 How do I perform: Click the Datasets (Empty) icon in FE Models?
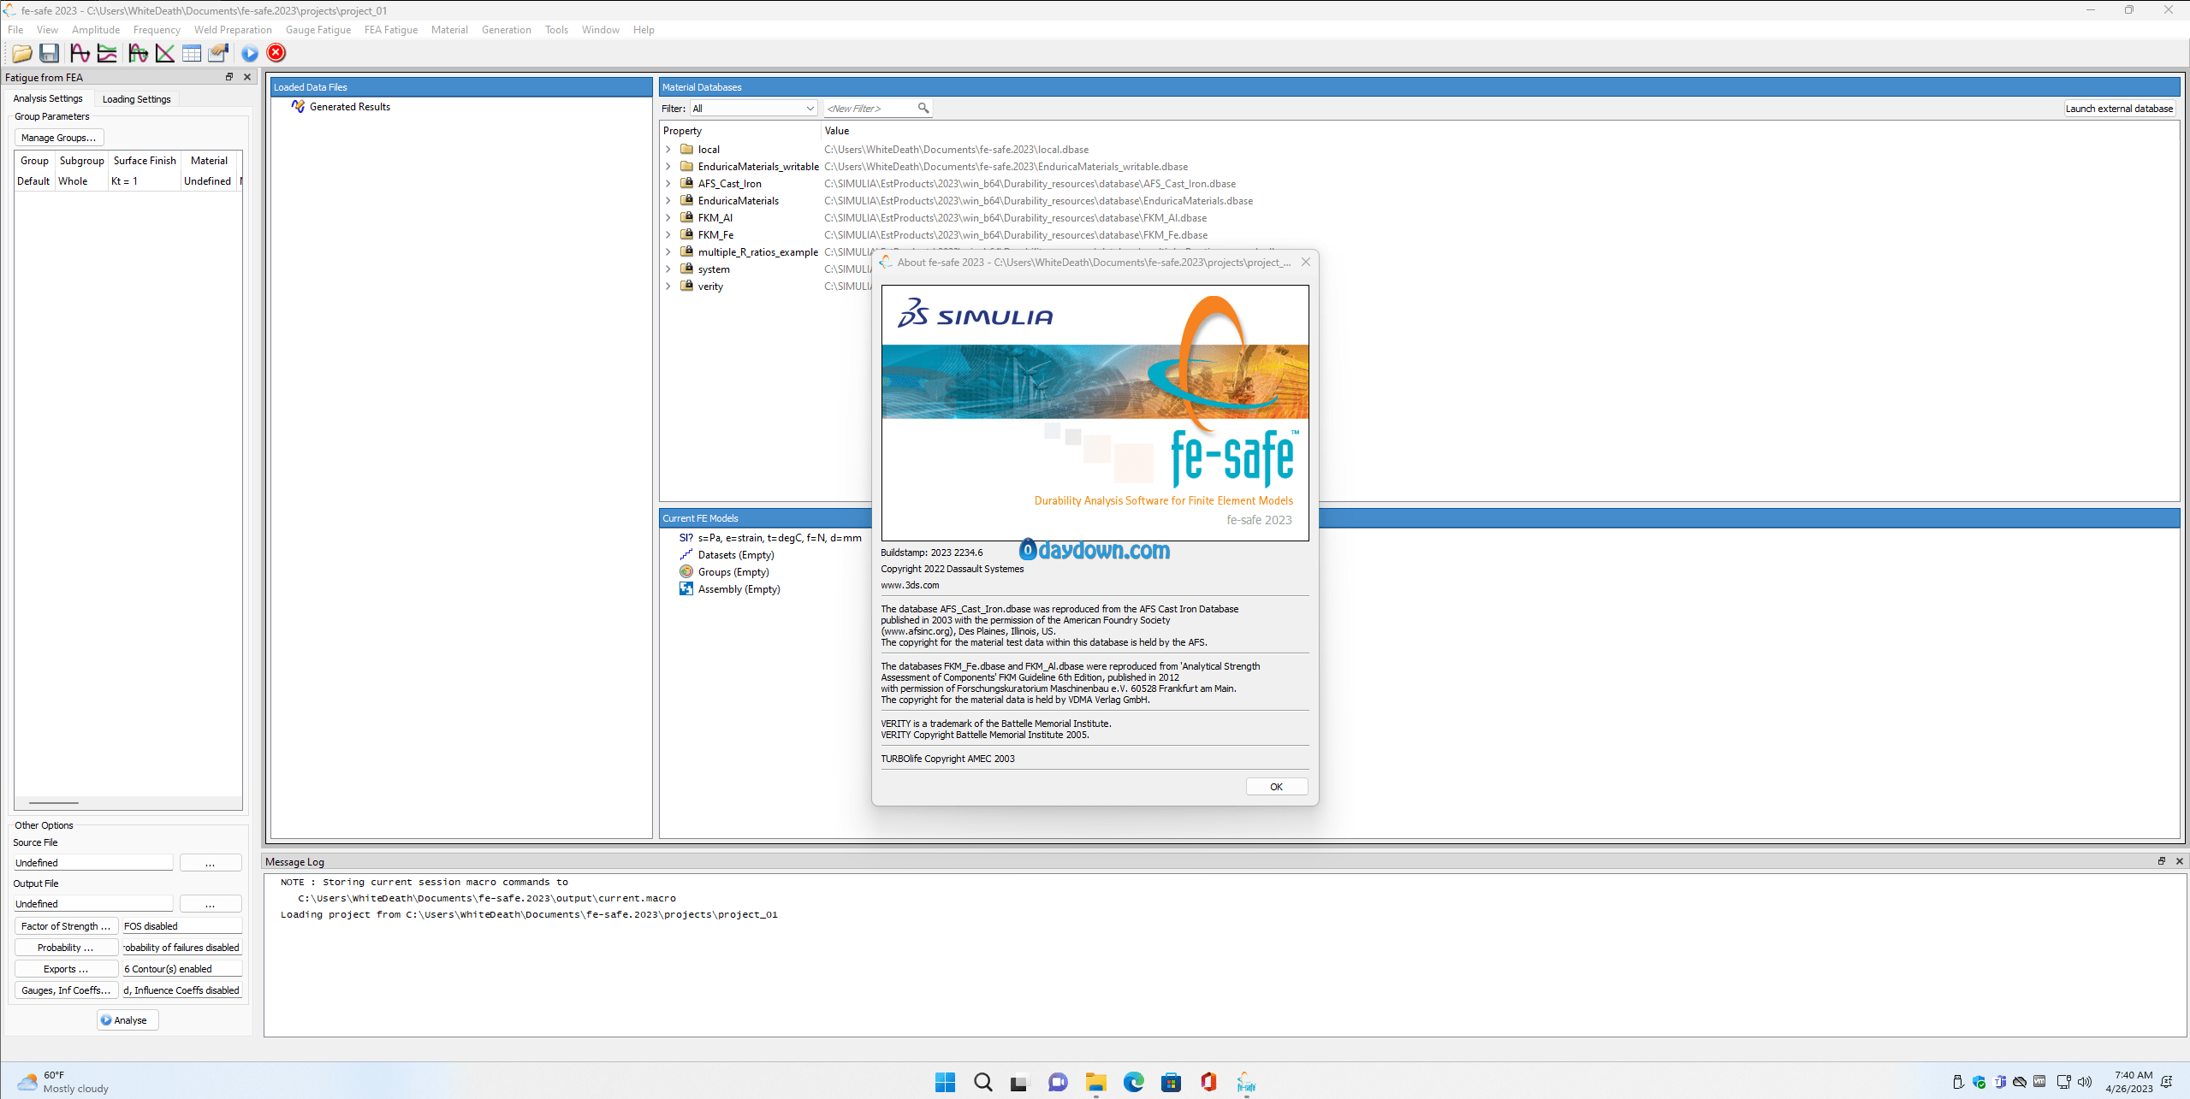point(686,555)
